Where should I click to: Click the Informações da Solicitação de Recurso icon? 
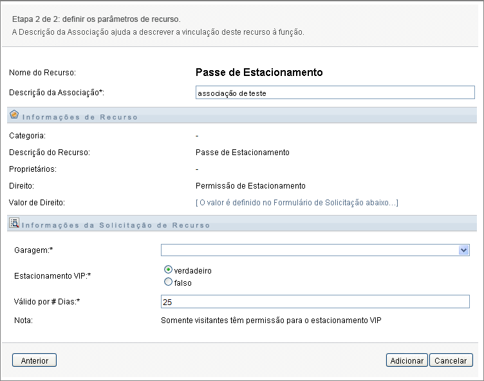tap(14, 223)
